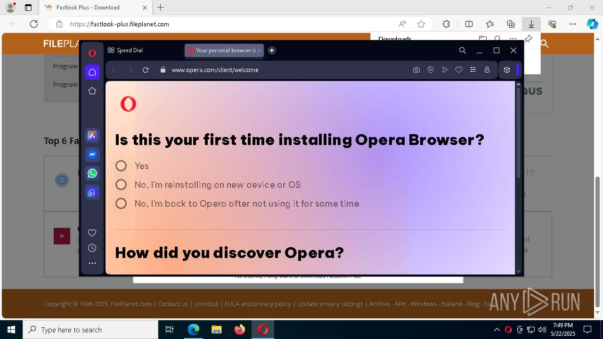
Task: Open the profile account icon in the Opera toolbar
Action: point(487,70)
